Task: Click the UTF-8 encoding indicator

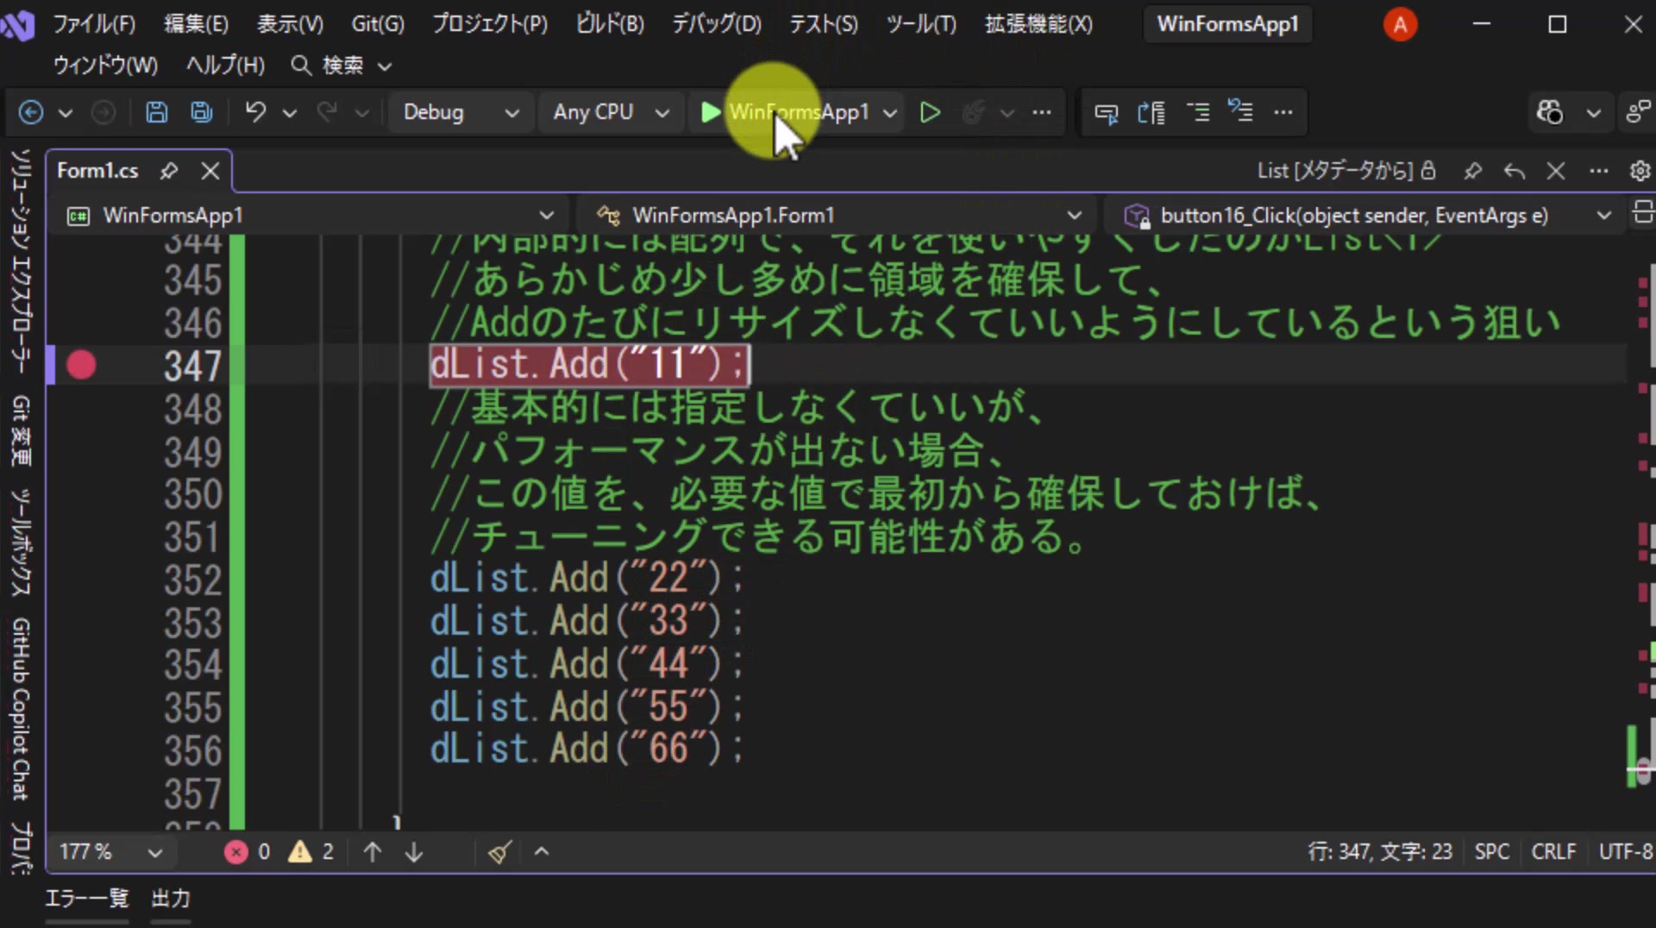Action: point(1626,852)
